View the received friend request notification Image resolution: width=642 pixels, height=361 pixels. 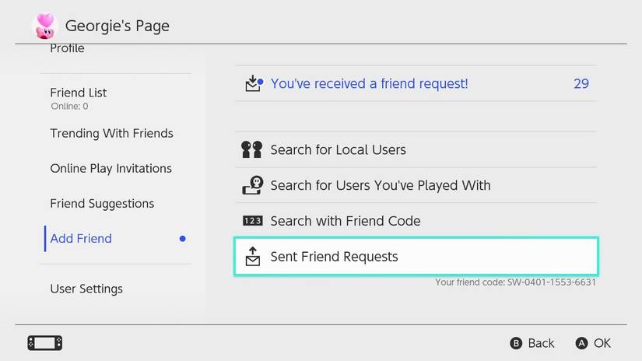(369, 83)
